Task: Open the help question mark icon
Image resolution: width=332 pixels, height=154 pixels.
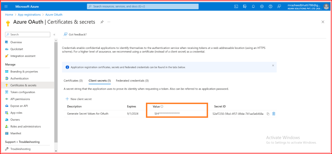Action: pyautogui.click(x=270, y=6)
